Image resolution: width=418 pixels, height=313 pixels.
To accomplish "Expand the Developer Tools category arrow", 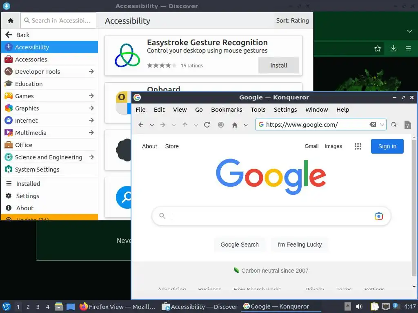I will point(91,71).
